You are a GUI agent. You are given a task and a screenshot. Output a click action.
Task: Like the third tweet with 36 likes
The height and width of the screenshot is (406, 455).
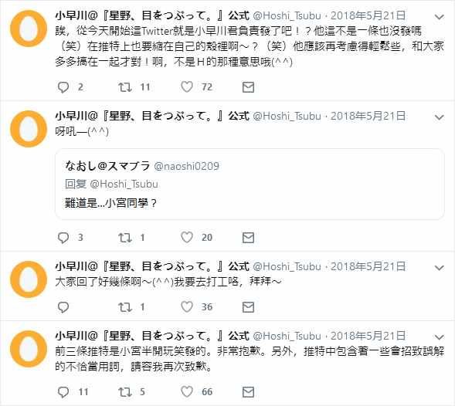point(187,307)
